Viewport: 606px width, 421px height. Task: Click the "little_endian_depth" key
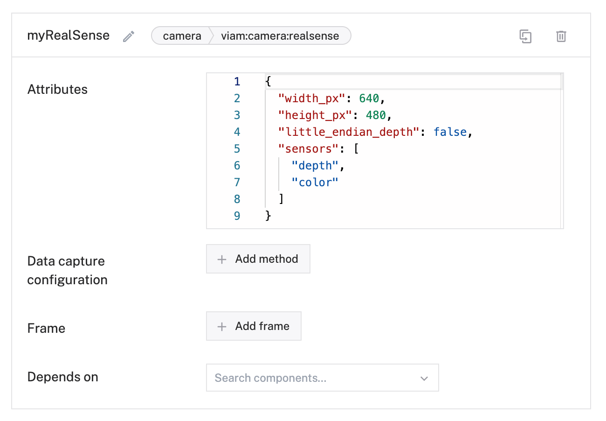pyautogui.click(x=349, y=132)
